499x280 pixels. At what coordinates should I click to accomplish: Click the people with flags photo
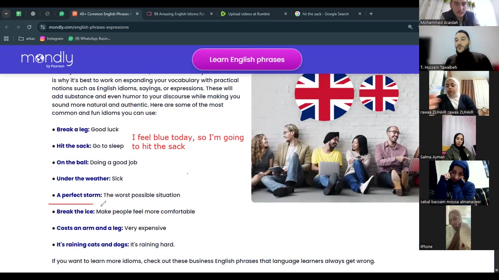click(335, 138)
